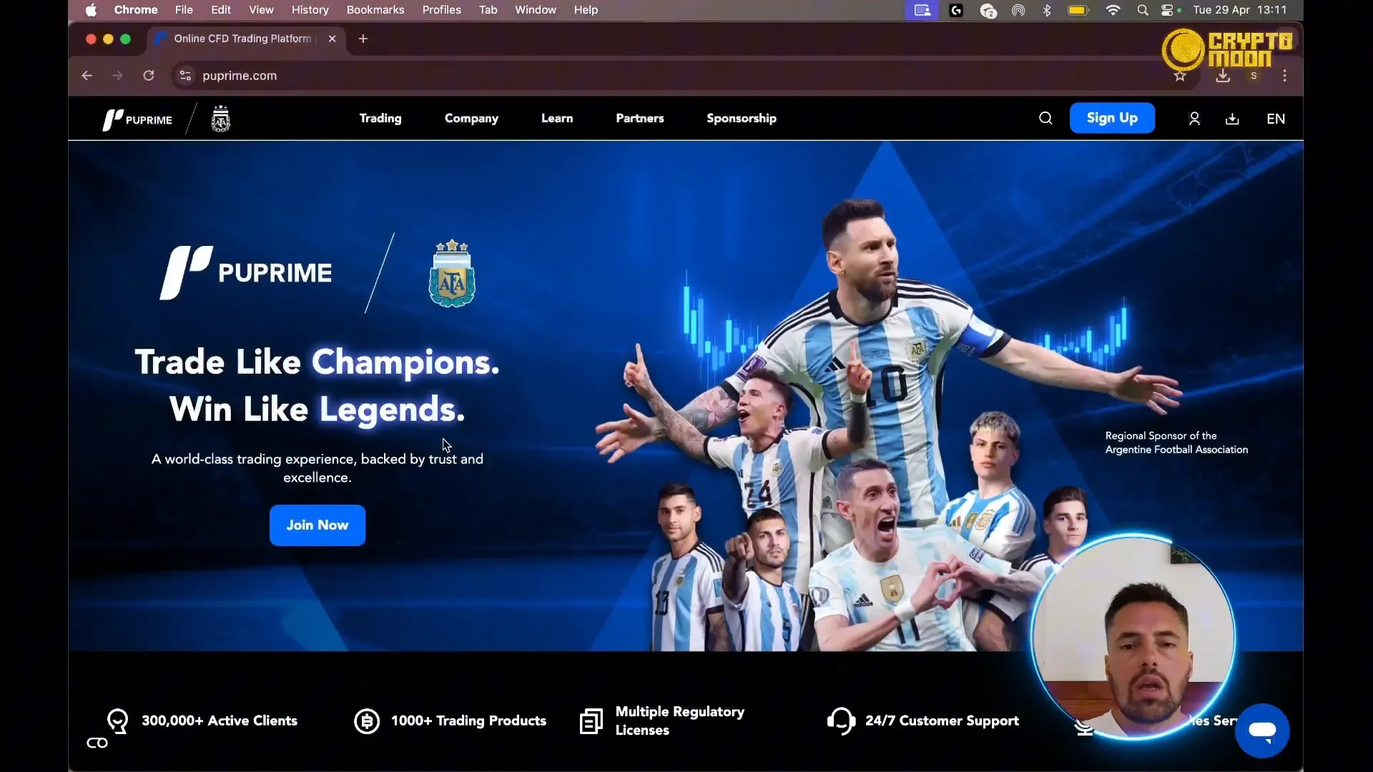The width and height of the screenshot is (1373, 772).
Task: Click '24/7 Customer Support' text
Action: (x=942, y=721)
